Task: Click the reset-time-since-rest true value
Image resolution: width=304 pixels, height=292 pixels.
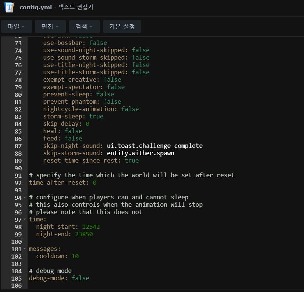Action: (131, 161)
